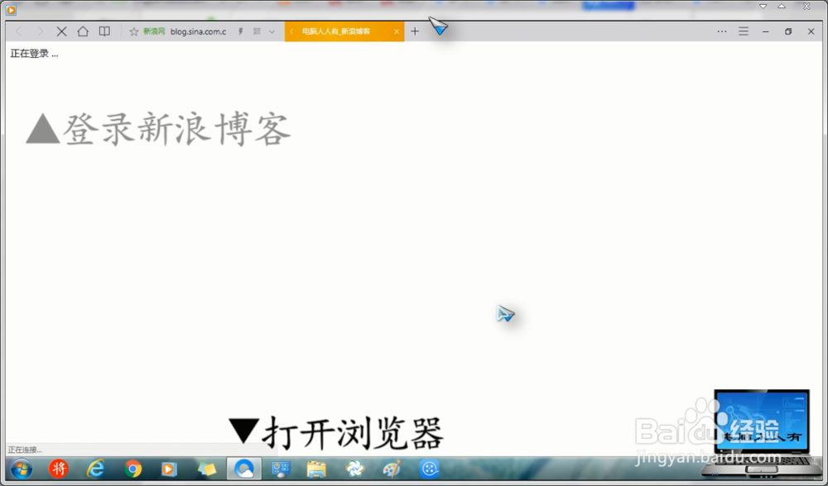
Task: Open the pinwheel app taskbar icon
Action: 355,469
